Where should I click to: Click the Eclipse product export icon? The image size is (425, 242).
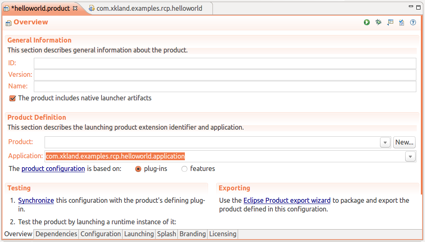(390, 23)
